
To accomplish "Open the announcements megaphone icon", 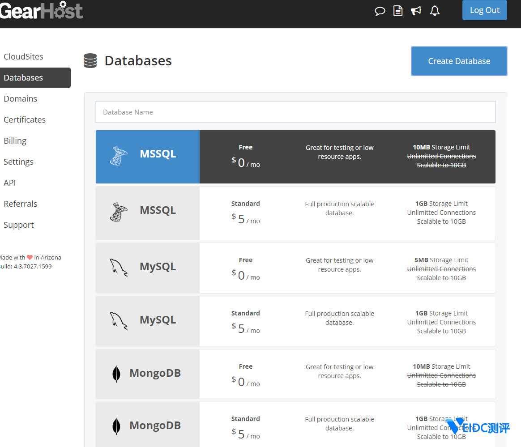I will click(416, 10).
